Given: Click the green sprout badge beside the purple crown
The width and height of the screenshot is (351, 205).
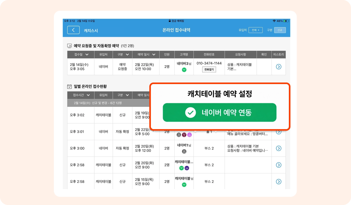Looking at the screenshot, I should (181, 168).
